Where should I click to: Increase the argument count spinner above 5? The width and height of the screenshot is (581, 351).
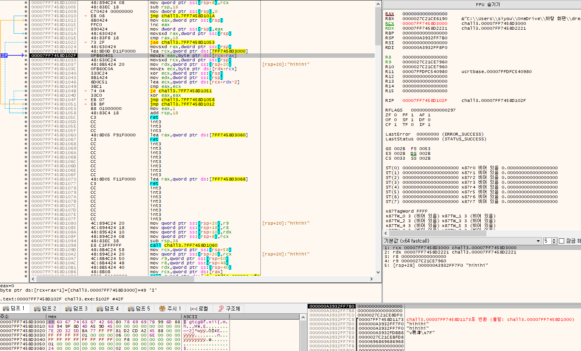[x=555, y=239]
